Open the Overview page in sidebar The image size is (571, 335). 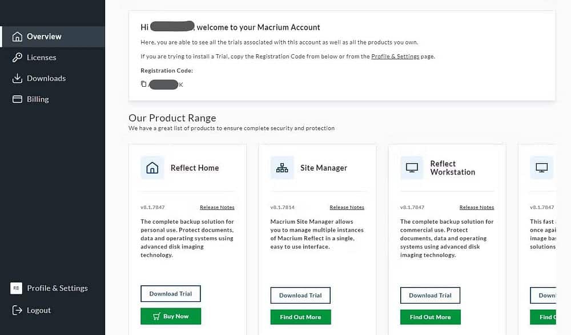click(x=44, y=37)
